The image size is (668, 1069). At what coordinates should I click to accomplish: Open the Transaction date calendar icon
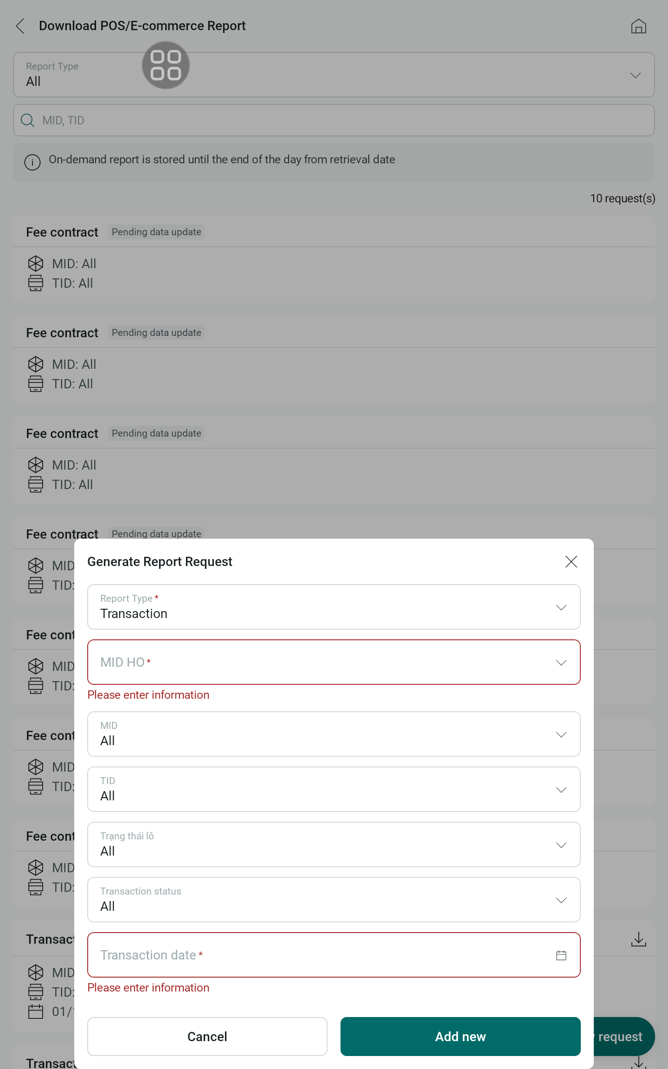click(561, 955)
